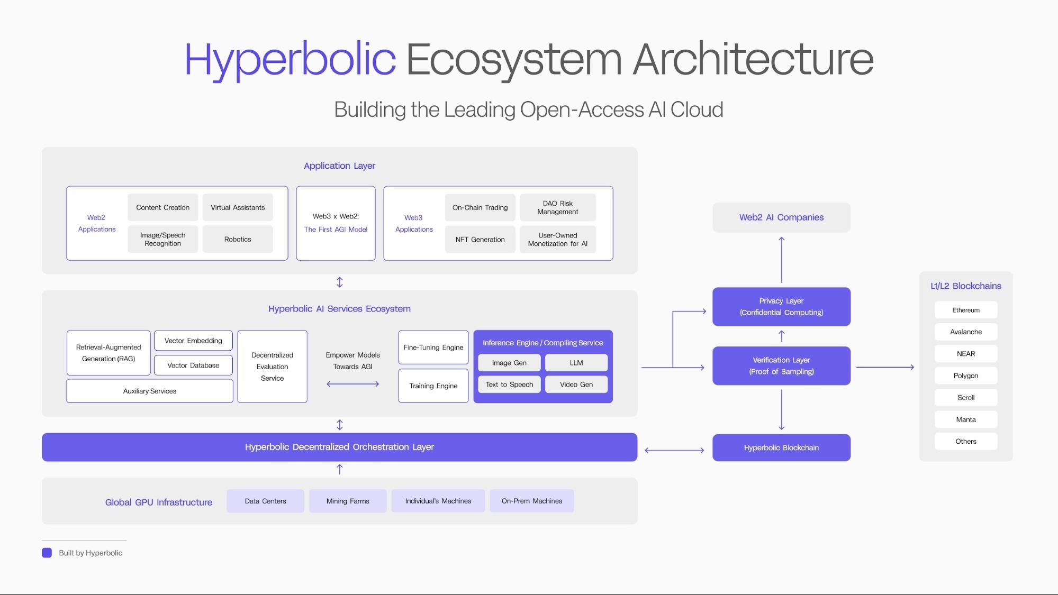Image resolution: width=1058 pixels, height=595 pixels.
Task: Click the purple Built by Hyperbolic swatch
Action: 47,553
